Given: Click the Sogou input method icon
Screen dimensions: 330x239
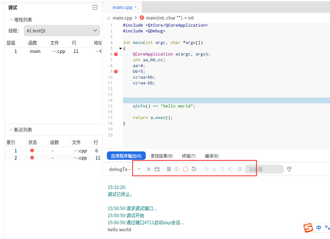Looking at the screenshot, I should click(x=308, y=228).
